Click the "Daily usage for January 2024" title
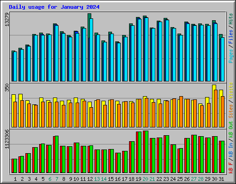Image resolution: width=236 pixels, height=184 pixels. pos(54,7)
